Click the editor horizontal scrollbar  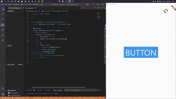pos(58,87)
